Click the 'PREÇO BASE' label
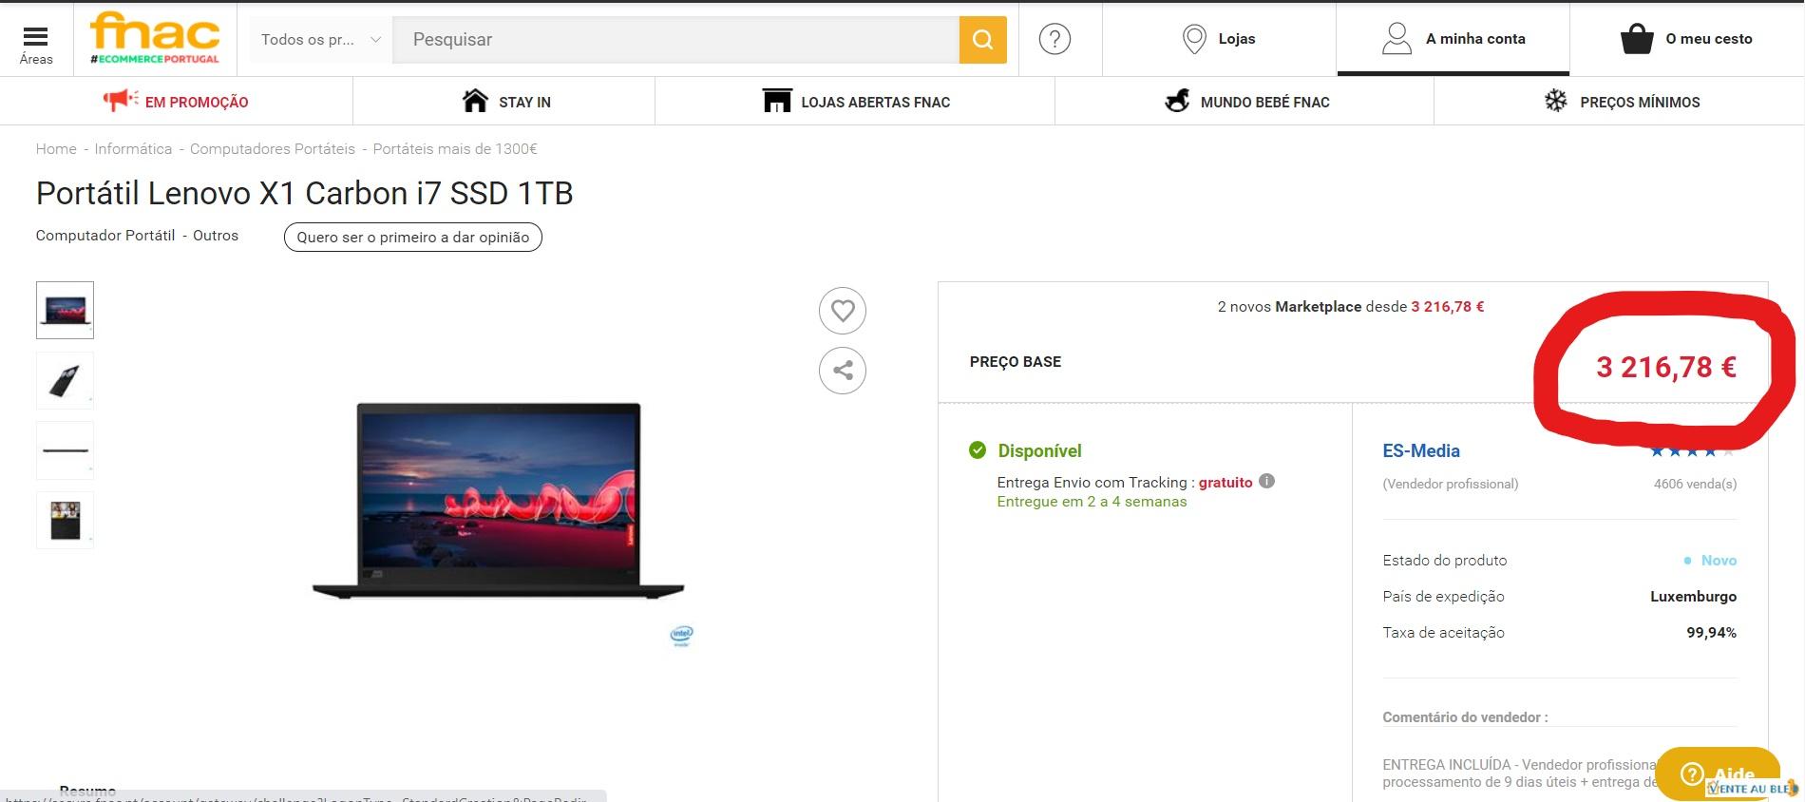 1016,361
